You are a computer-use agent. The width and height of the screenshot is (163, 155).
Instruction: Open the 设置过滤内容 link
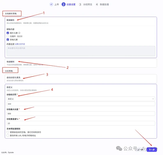point(20,44)
